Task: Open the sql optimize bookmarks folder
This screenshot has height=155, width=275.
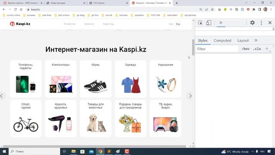Action: click(x=188, y=15)
